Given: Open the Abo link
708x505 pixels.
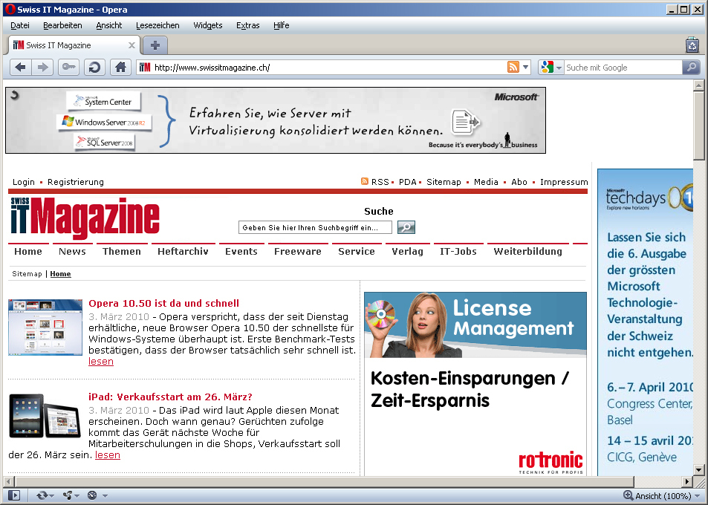Looking at the screenshot, I should pyautogui.click(x=519, y=182).
